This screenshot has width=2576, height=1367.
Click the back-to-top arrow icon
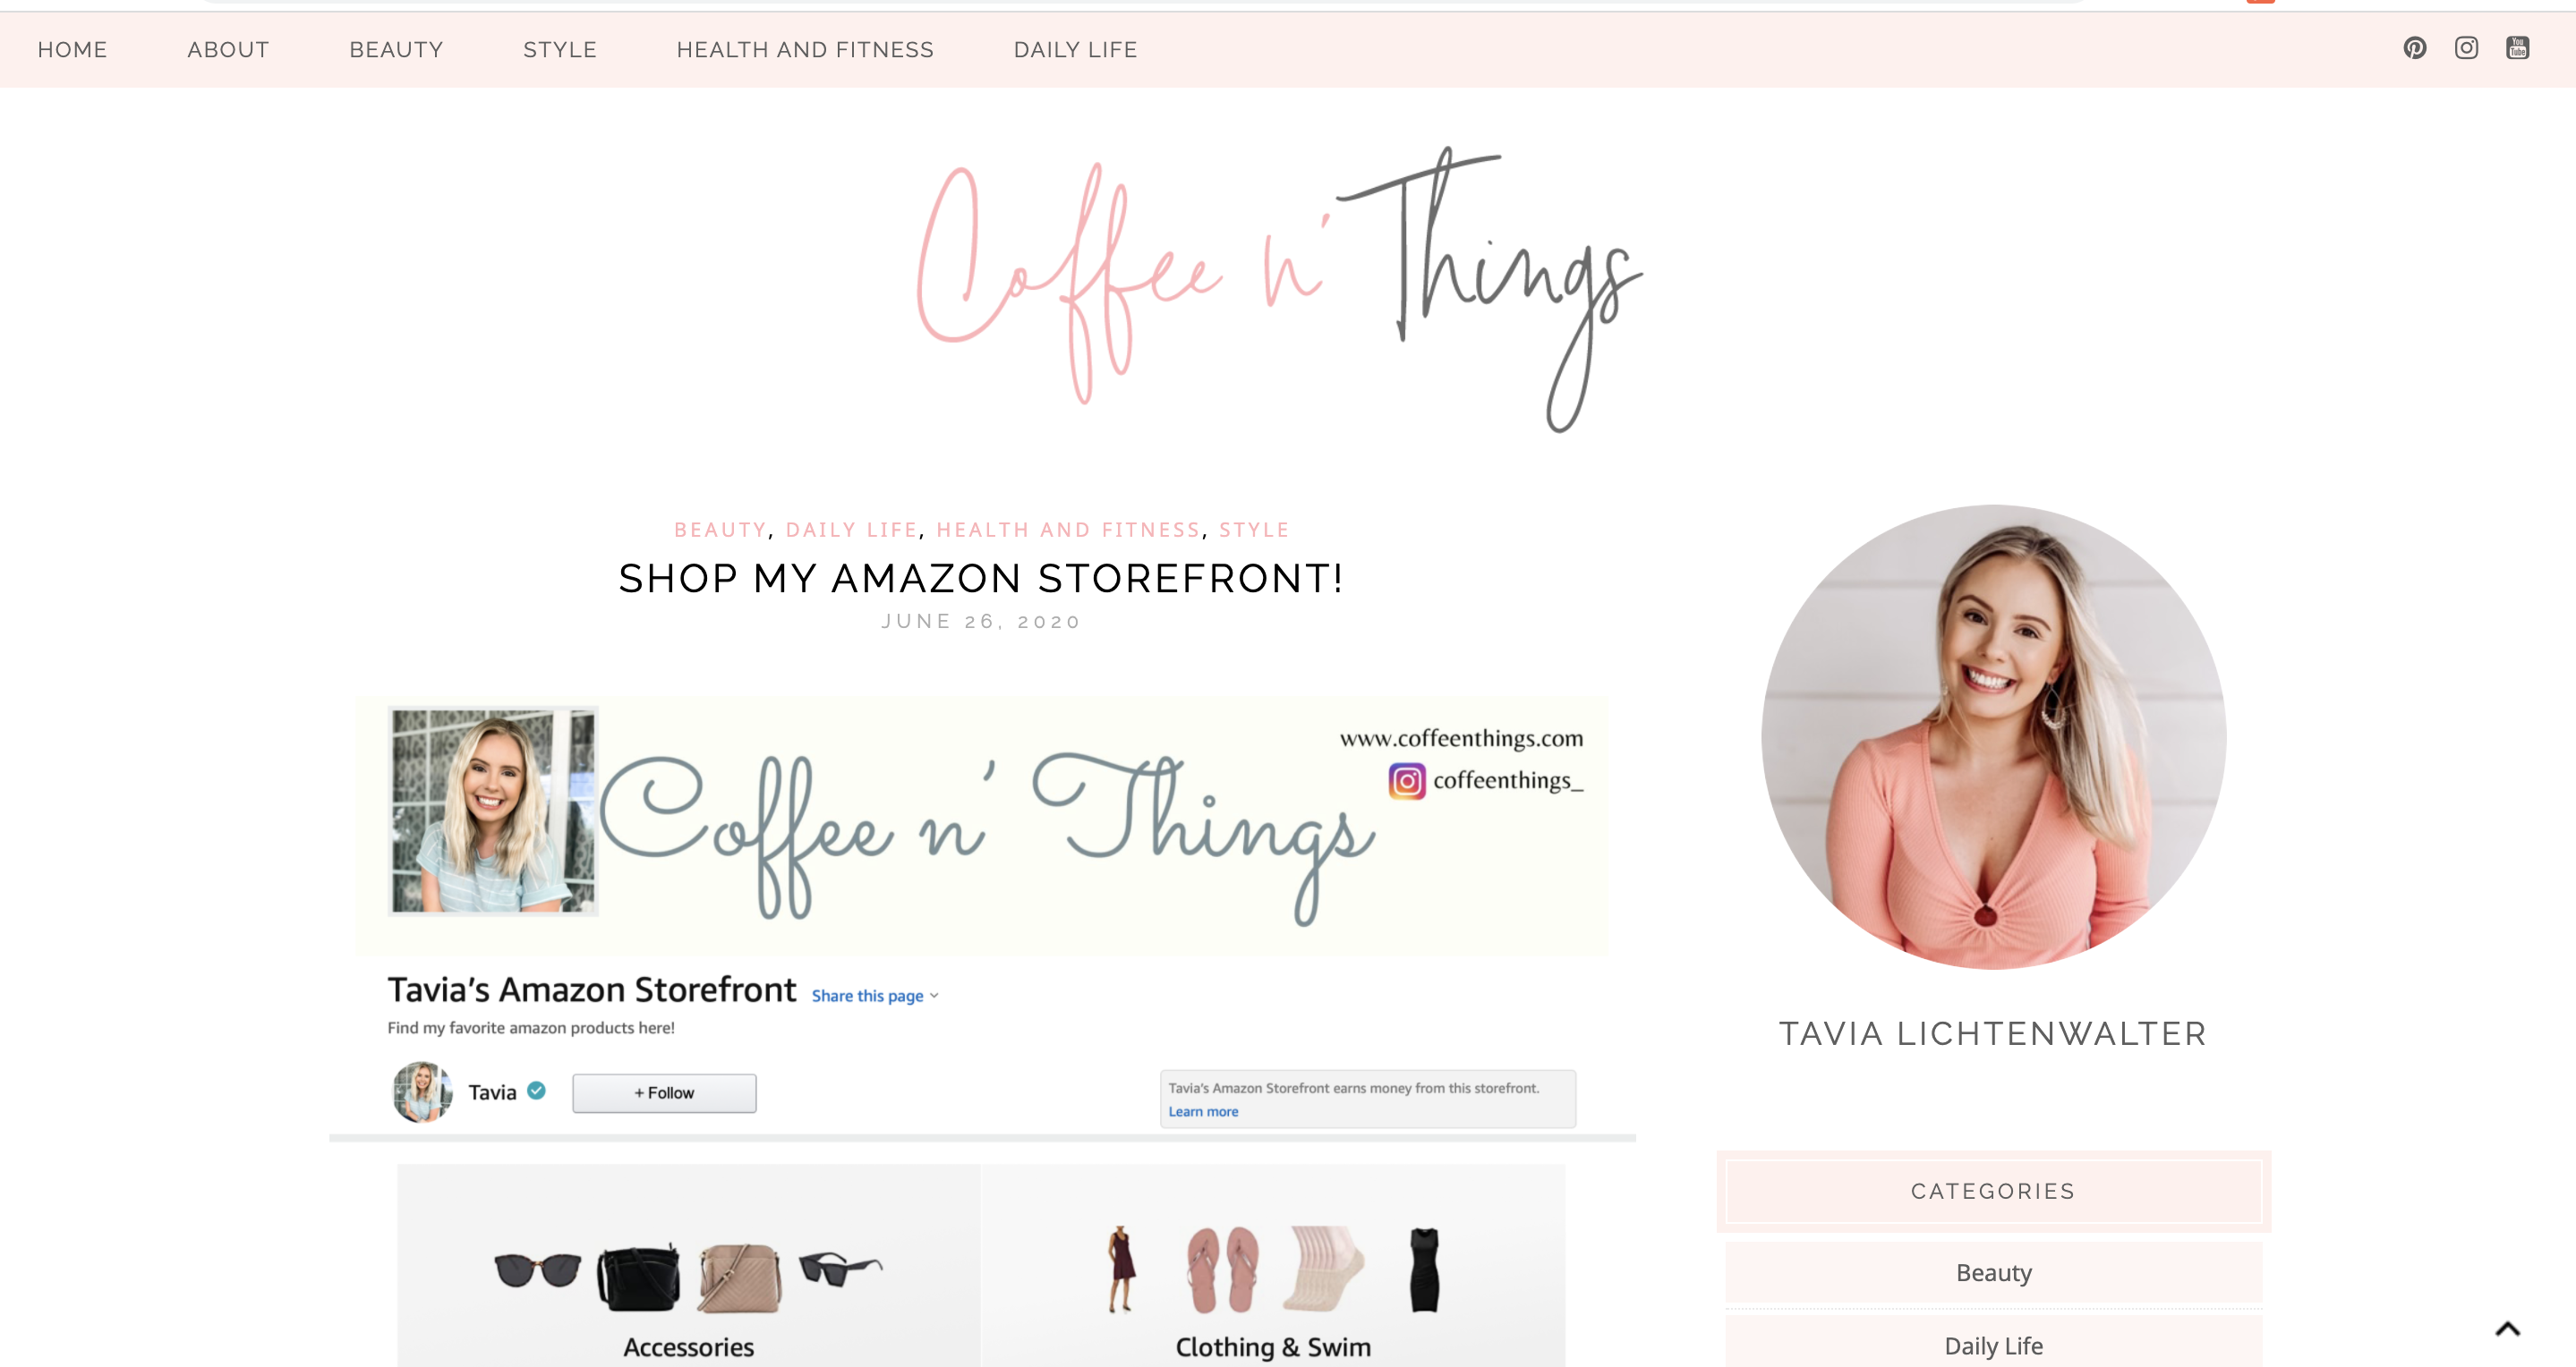point(2507,1329)
